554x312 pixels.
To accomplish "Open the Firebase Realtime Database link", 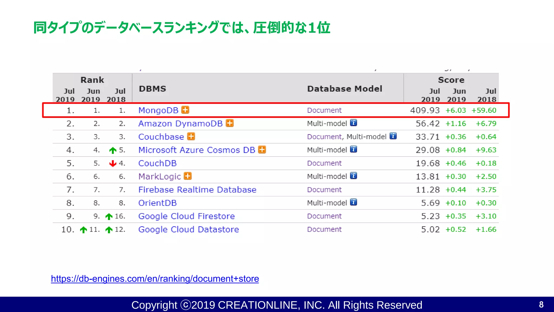I will [x=197, y=190].
